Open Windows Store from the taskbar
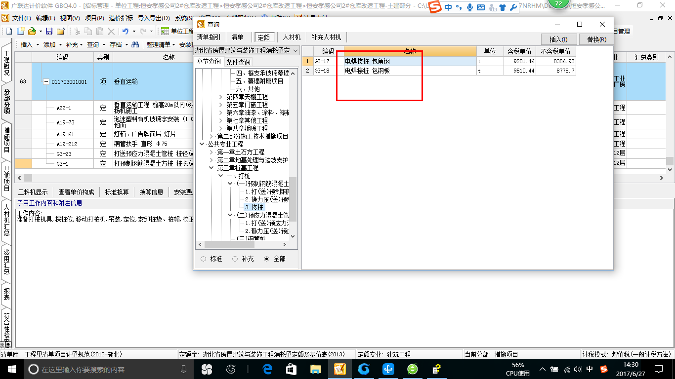This screenshot has width=675, height=379. [x=292, y=369]
